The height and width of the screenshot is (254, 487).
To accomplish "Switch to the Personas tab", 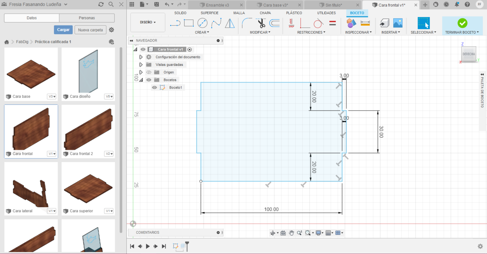I will 87,18.
